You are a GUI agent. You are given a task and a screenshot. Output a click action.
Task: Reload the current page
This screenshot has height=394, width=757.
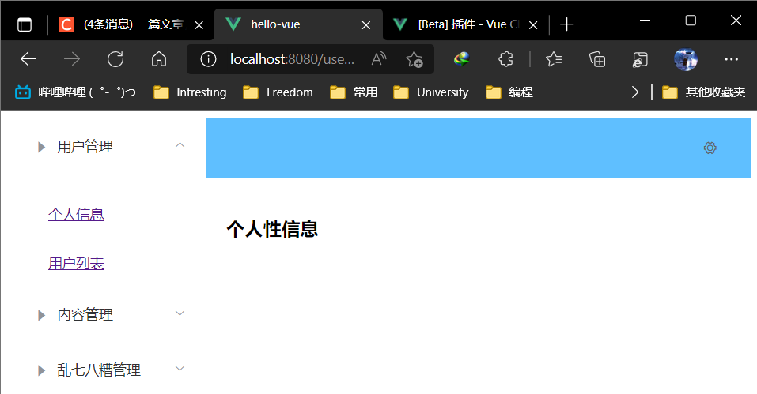click(x=115, y=59)
